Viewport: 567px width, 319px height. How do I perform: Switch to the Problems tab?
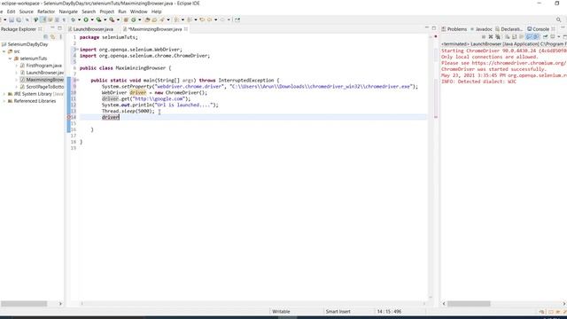[x=454, y=29]
